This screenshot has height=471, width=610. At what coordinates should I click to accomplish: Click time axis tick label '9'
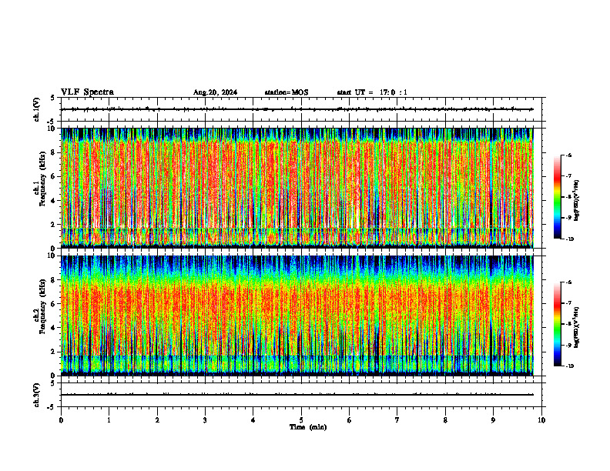tap(493, 420)
